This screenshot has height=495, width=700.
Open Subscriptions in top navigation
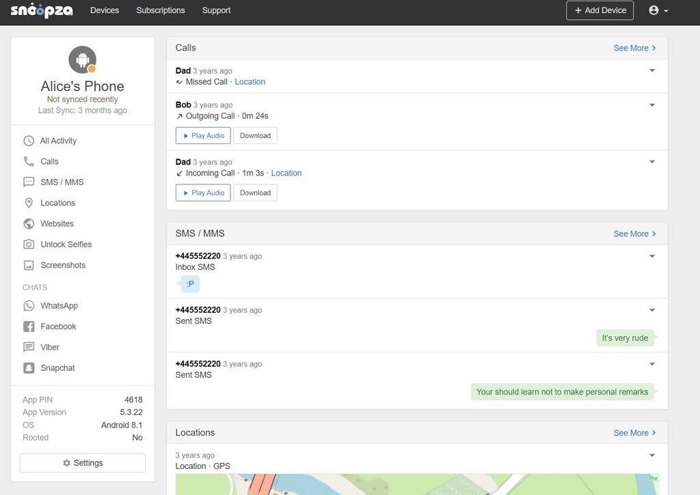(161, 10)
